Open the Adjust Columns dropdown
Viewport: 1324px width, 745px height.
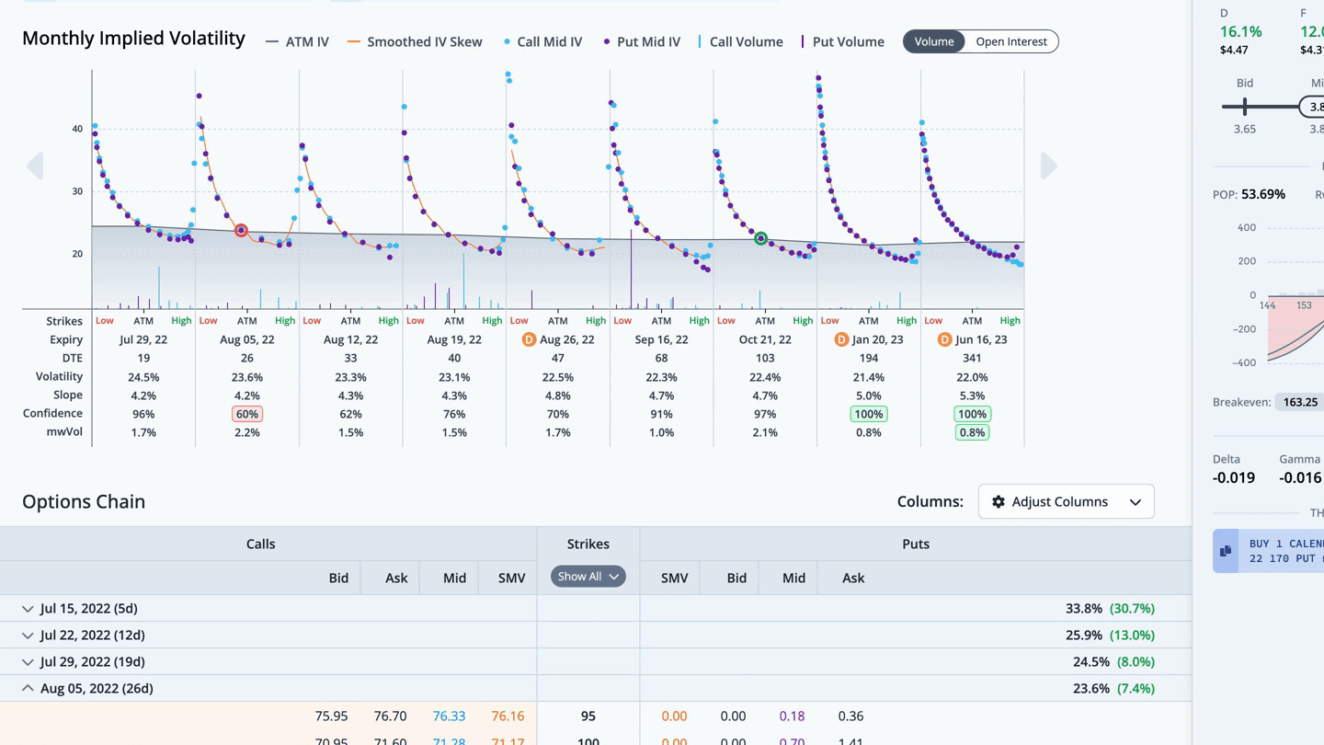click(x=1067, y=502)
